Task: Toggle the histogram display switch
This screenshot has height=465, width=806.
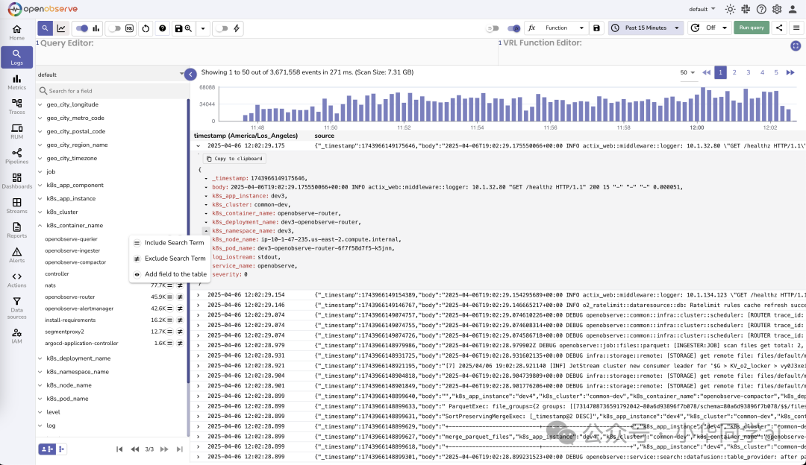Action: click(x=82, y=28)
